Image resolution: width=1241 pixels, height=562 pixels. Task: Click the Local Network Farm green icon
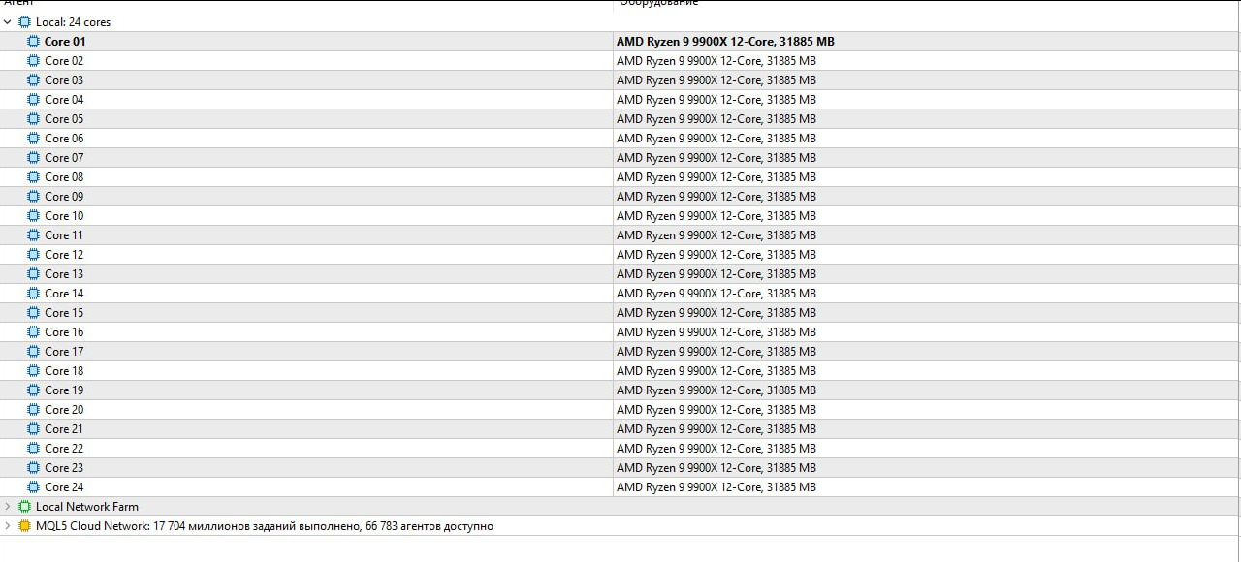(24, 506)
